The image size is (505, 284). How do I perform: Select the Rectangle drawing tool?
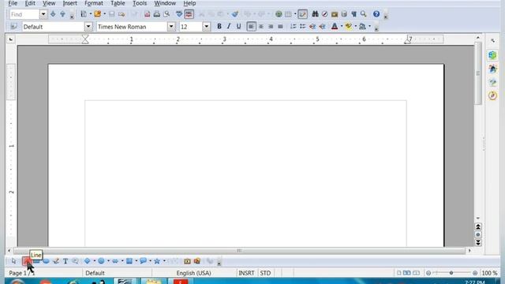click(x=36, y=261)
